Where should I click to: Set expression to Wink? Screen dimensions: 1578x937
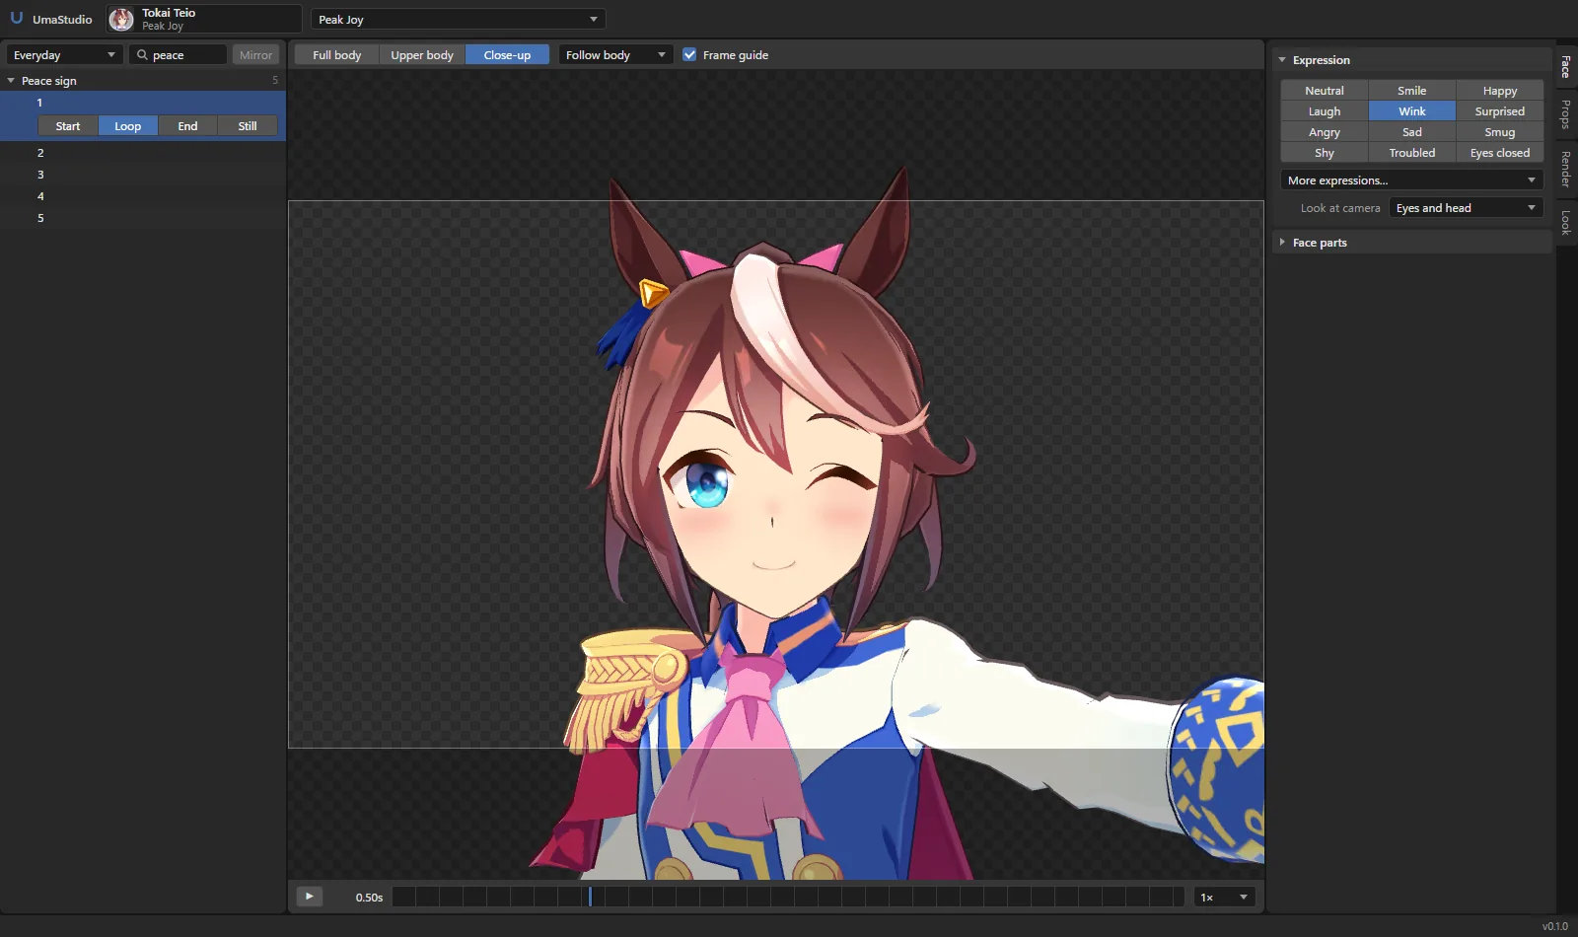click(1412, 111)
